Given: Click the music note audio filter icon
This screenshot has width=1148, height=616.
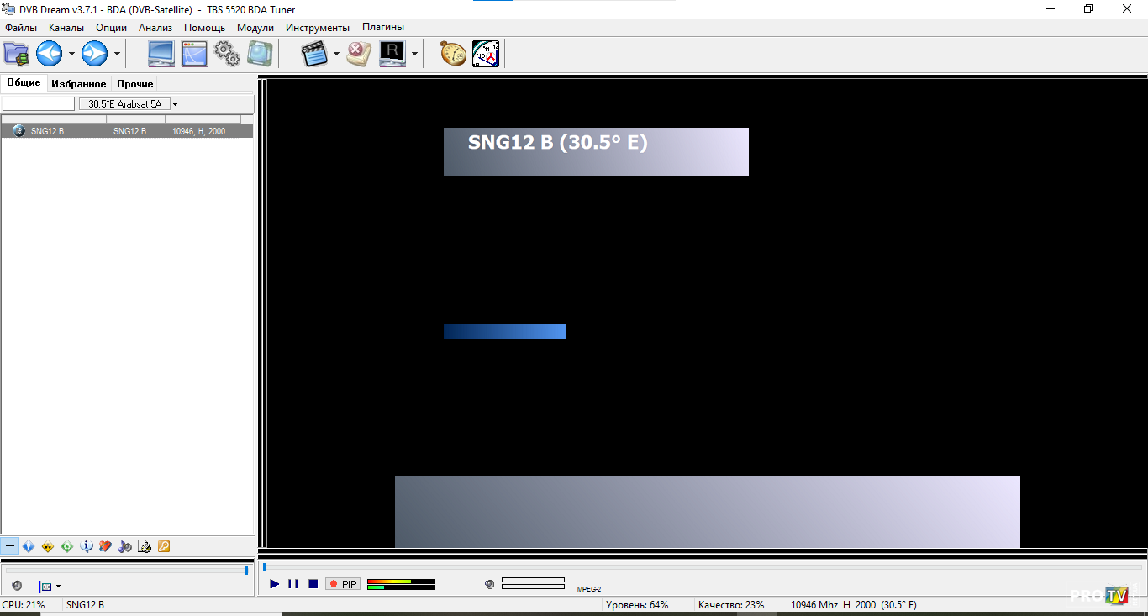Looking at the screenshot, I should pyautogui.click(x=125, y=547).
